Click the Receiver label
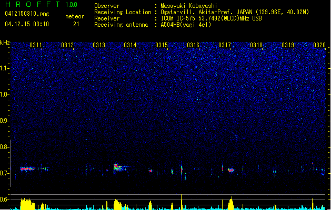 click(x=107, y=18)
